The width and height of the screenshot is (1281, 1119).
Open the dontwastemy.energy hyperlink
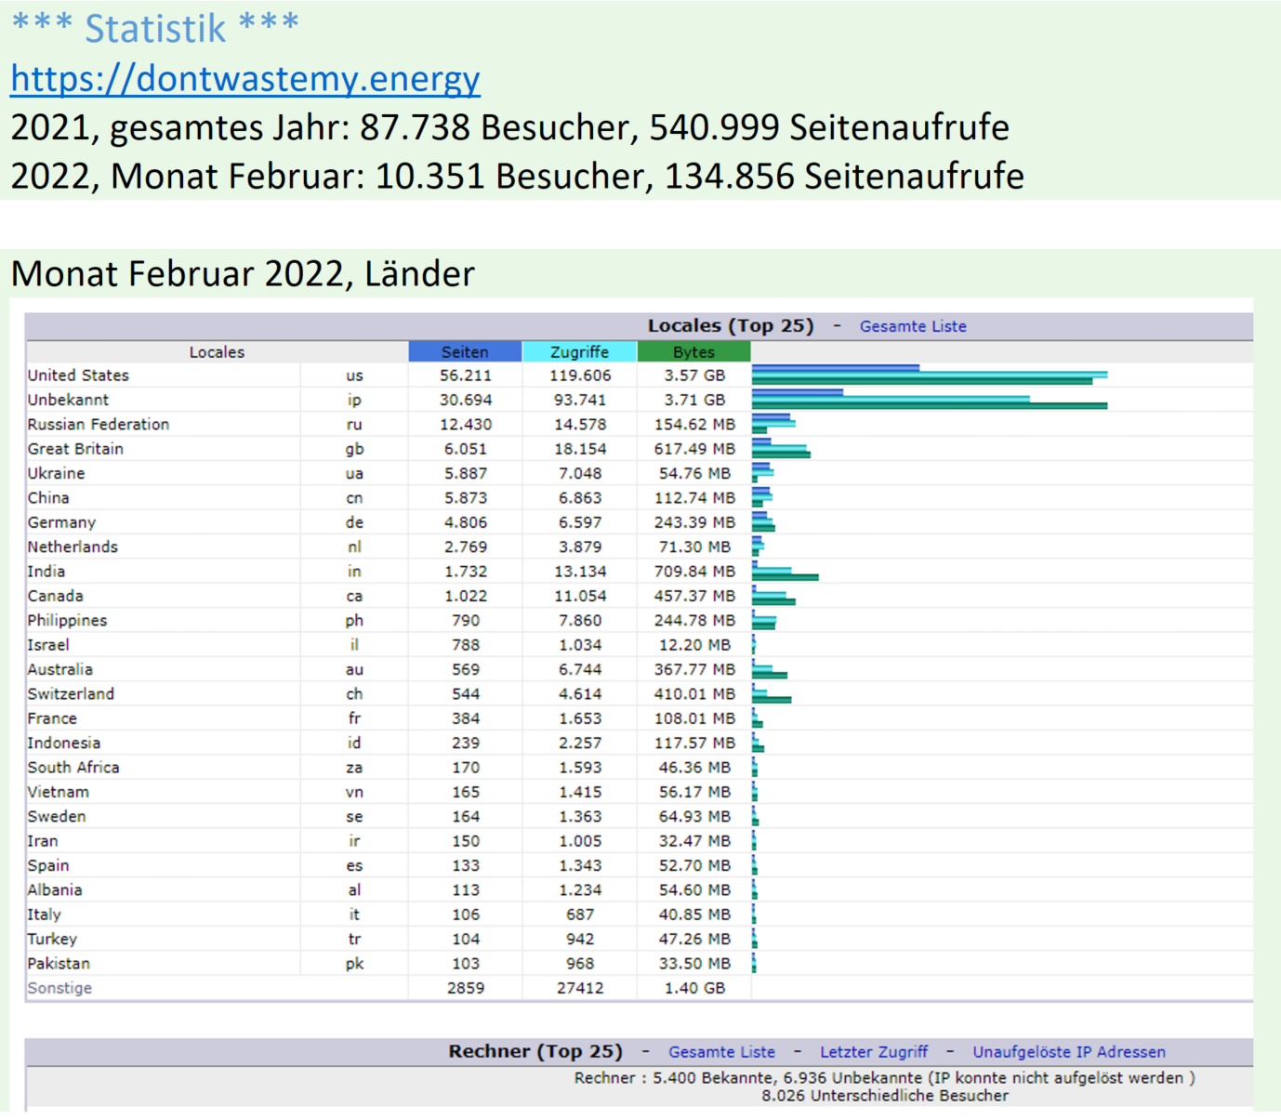[245, 79]
